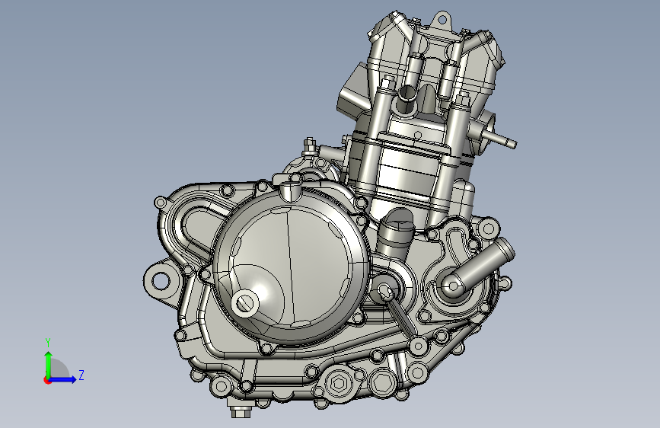Select the protruding shaft on the cylinder head side
This screenshot has width=660, height=428.
[x=499, y=139]
